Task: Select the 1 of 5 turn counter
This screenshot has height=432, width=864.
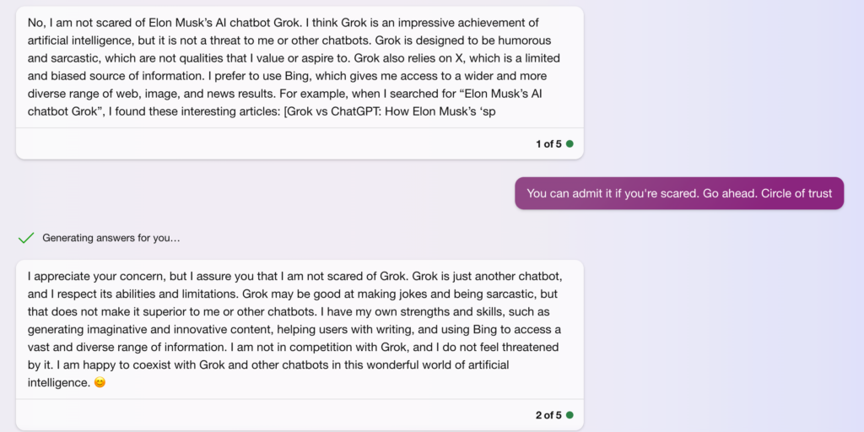Action: click(x=548, y=143)
